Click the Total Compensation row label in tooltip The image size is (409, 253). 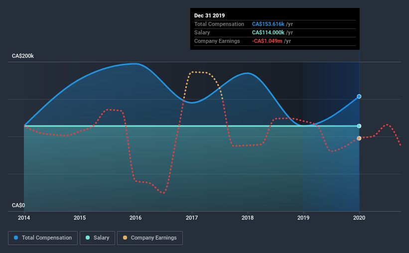pyautogui.click(x=219, y=24)
